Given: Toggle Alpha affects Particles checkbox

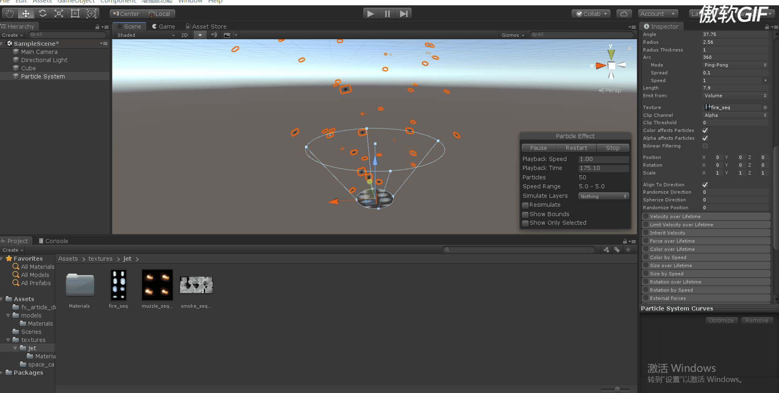Looking at the screenshot, I should [x=705, y=138].
